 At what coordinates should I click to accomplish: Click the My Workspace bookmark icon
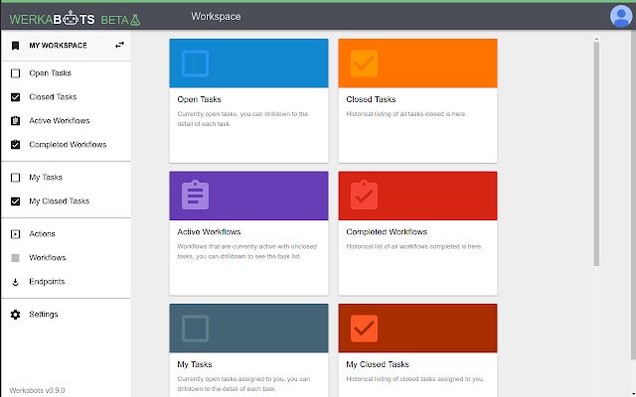coord(16,46)
